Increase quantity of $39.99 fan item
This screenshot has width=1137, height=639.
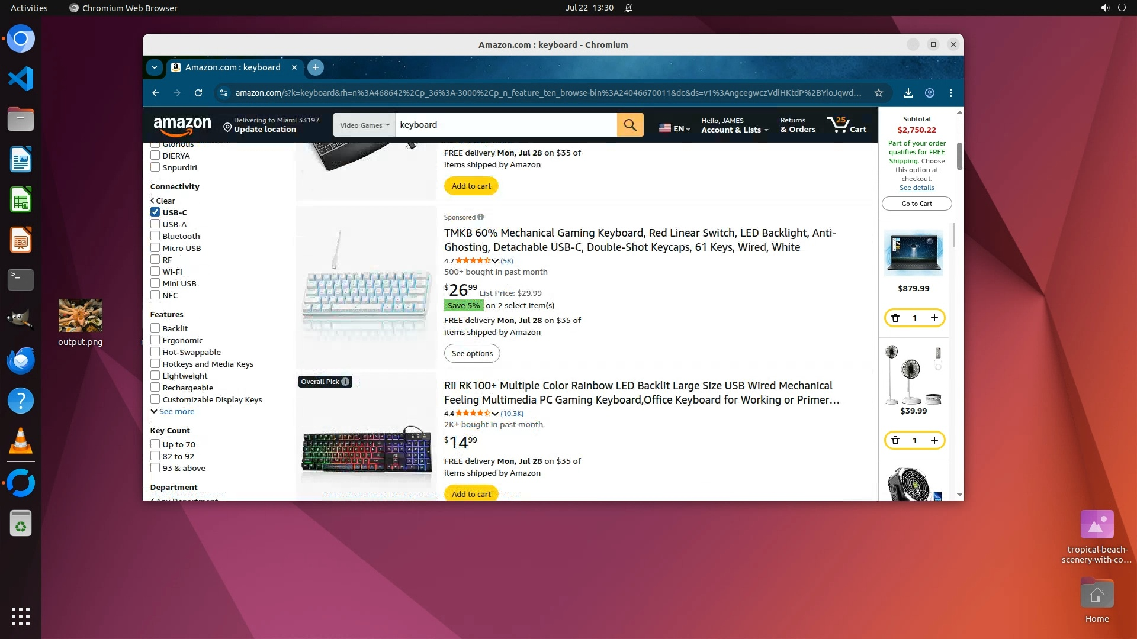[x=934, y=440]
